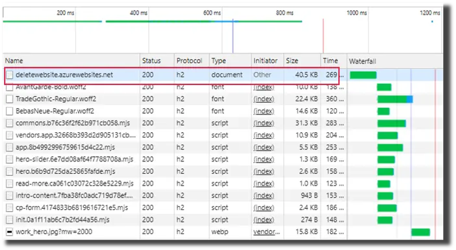Click waterfall bar of TradeGothic-Regular.woff2 row

click(395, 99)
